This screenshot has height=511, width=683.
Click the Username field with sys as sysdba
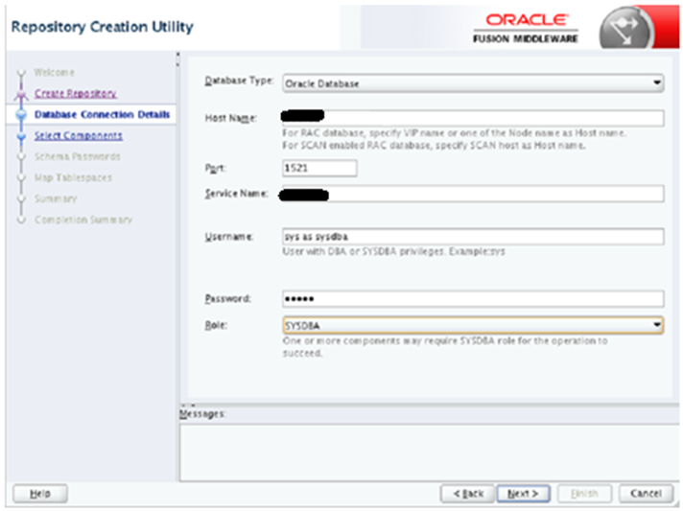click(473, 237)
